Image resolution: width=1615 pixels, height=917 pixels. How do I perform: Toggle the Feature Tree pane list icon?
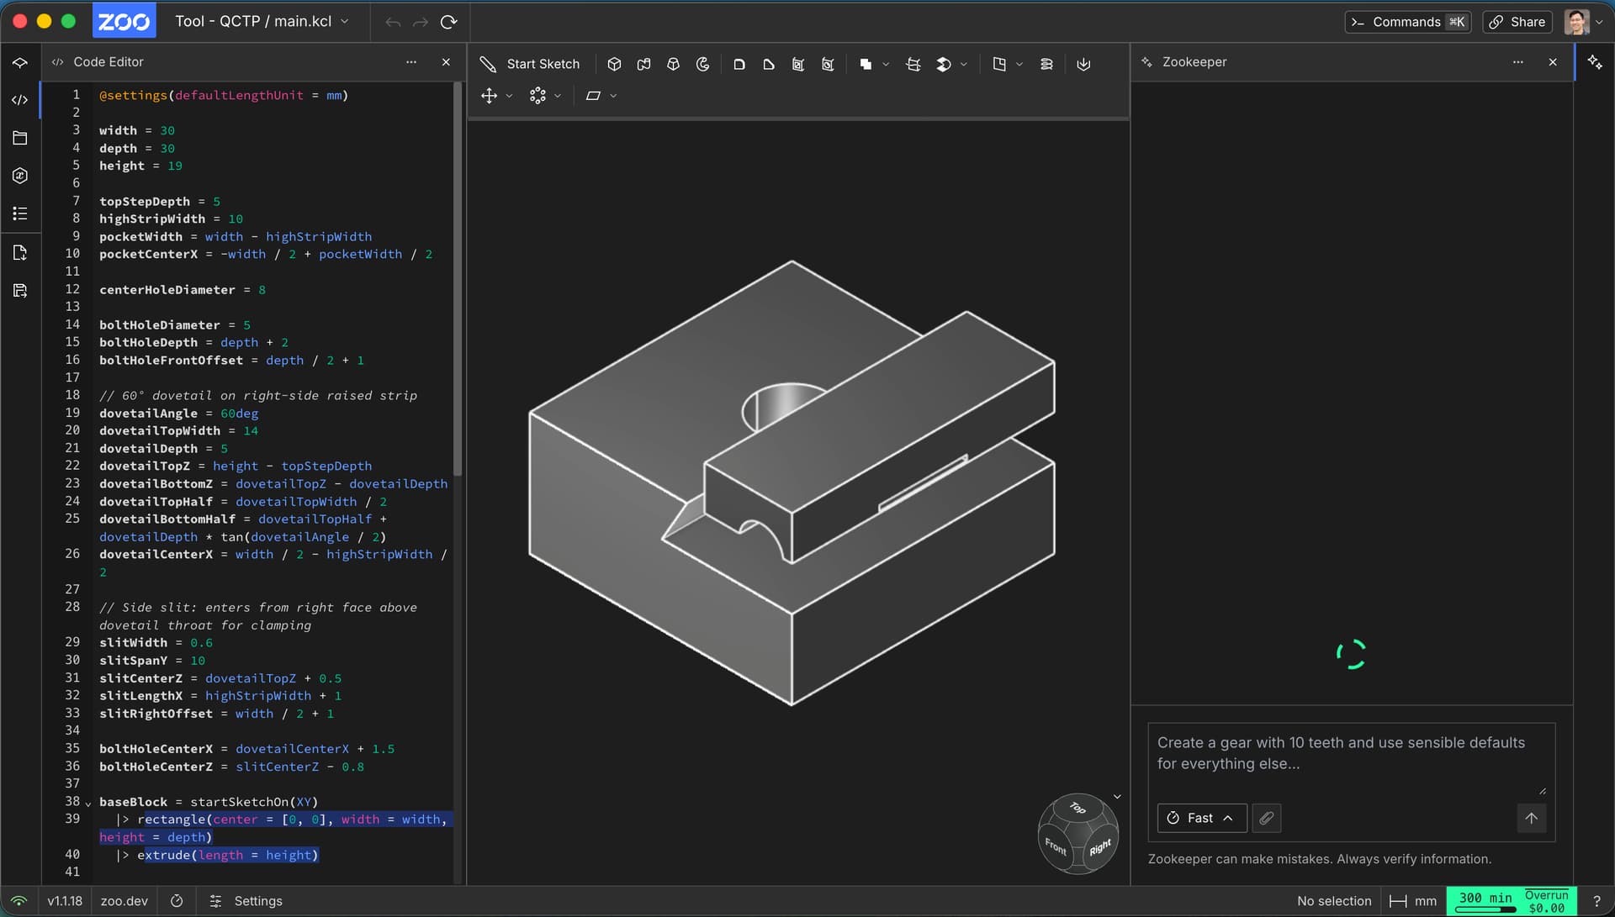(20, 213)
